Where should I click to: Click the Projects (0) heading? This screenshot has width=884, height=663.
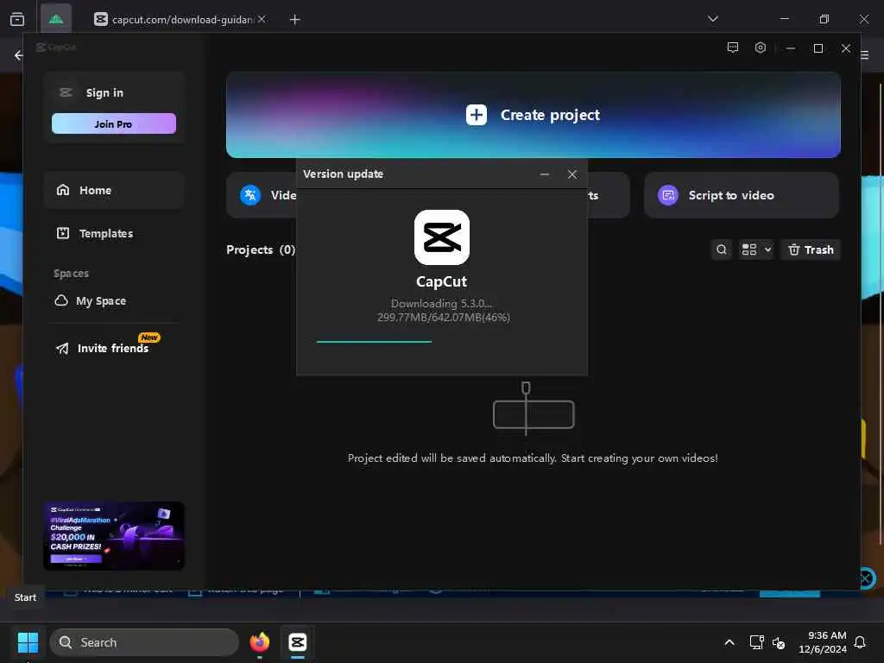(261, 249)
